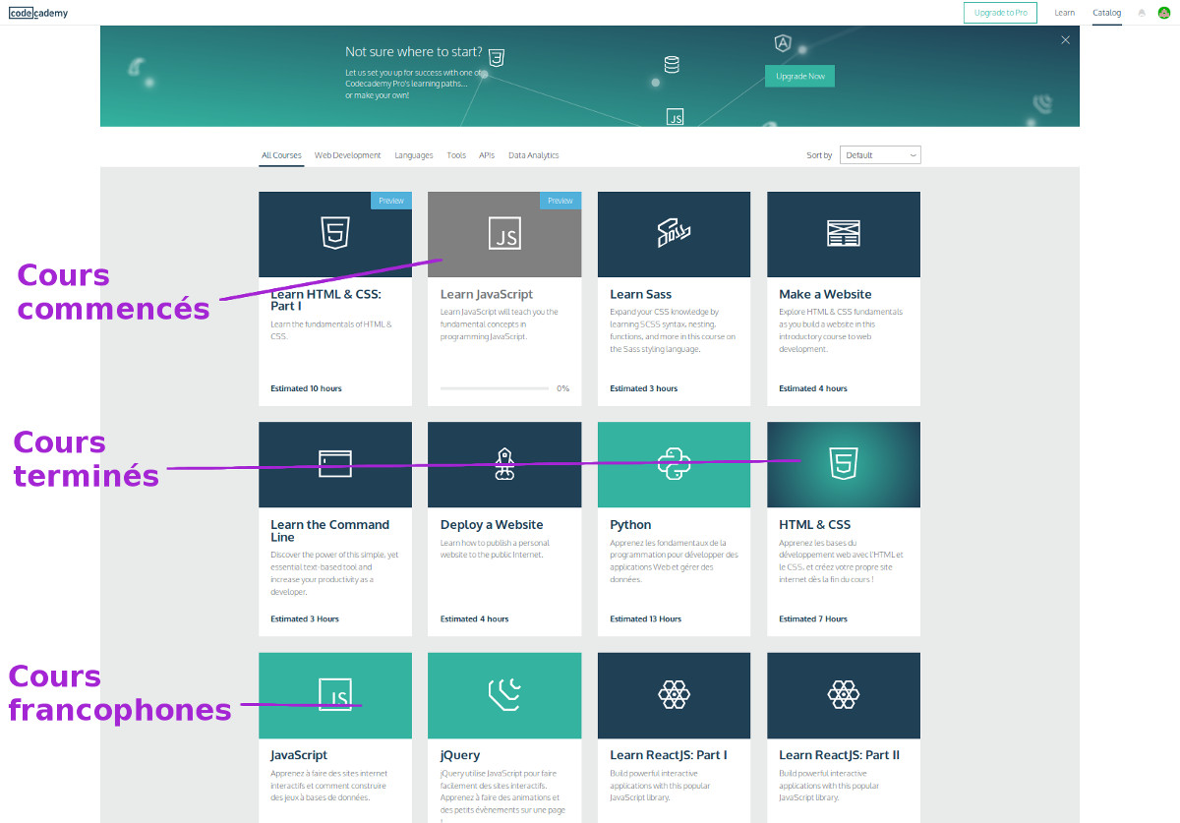Click the HTML5 shield icon on Learn HTML & CSS: Part I
The height and width of the screenshot is (823, 1180).
tap(334, 233)
